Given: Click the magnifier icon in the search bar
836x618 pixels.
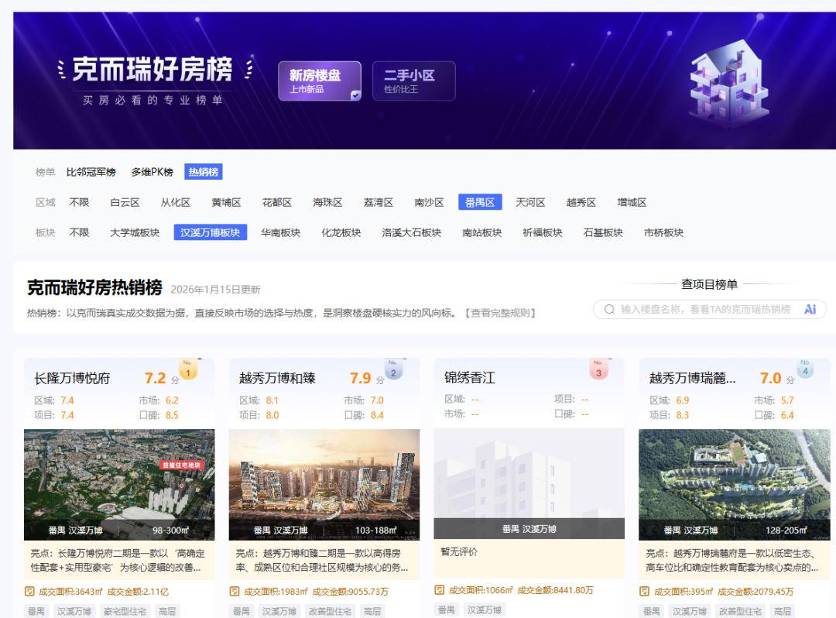Looking at the screenshot, I should pos(610,309).
